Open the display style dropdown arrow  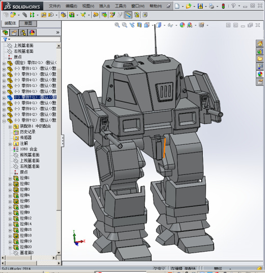pos(165,25)
